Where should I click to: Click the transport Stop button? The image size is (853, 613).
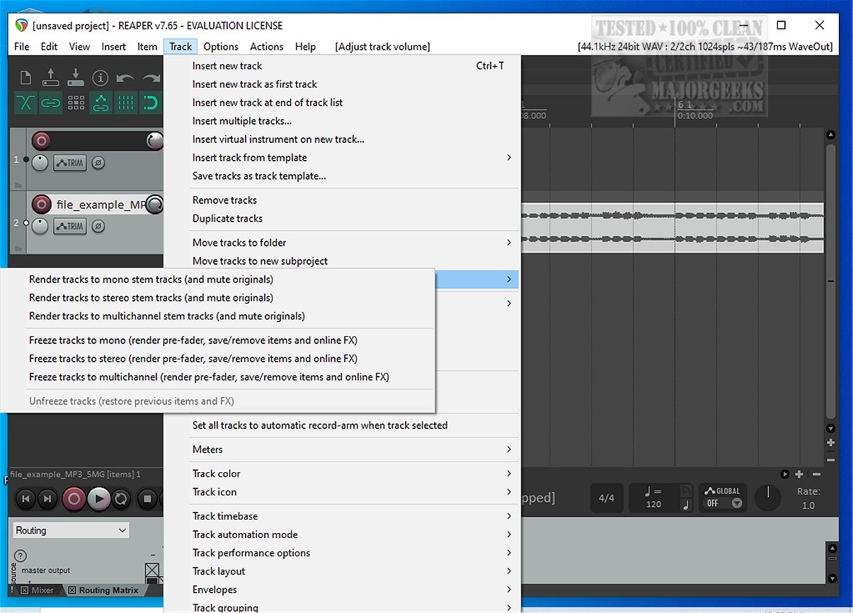pos(147,499)
